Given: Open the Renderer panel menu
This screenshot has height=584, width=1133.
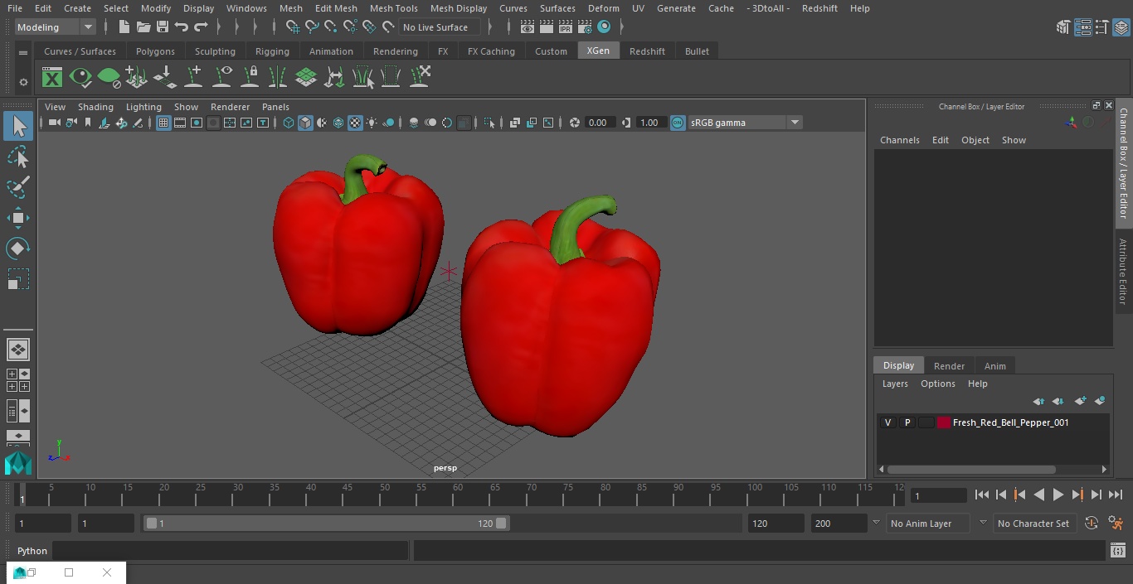Looking at the screenshot, I should coord(230,107).
